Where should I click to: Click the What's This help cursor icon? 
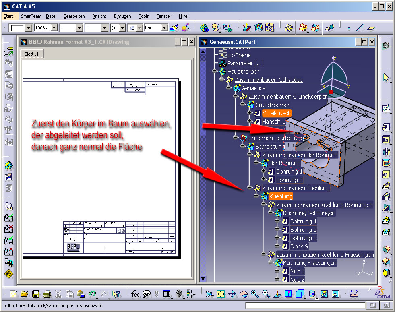tap(116, 294)
